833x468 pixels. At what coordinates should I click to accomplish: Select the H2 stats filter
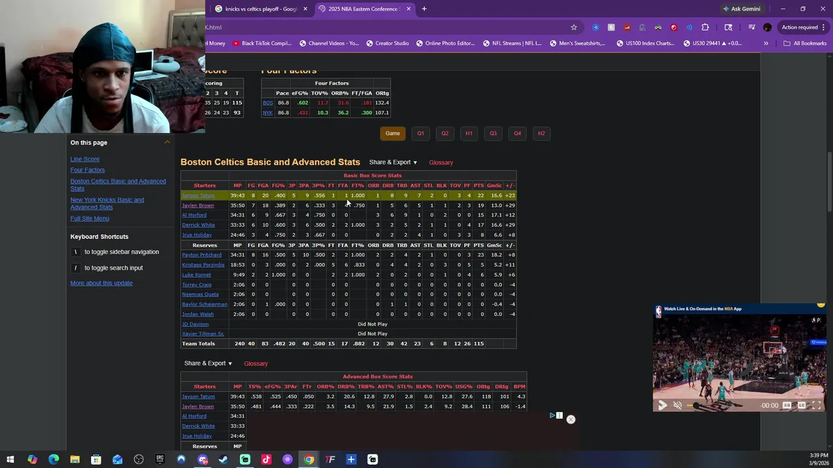tap(541, 133)
